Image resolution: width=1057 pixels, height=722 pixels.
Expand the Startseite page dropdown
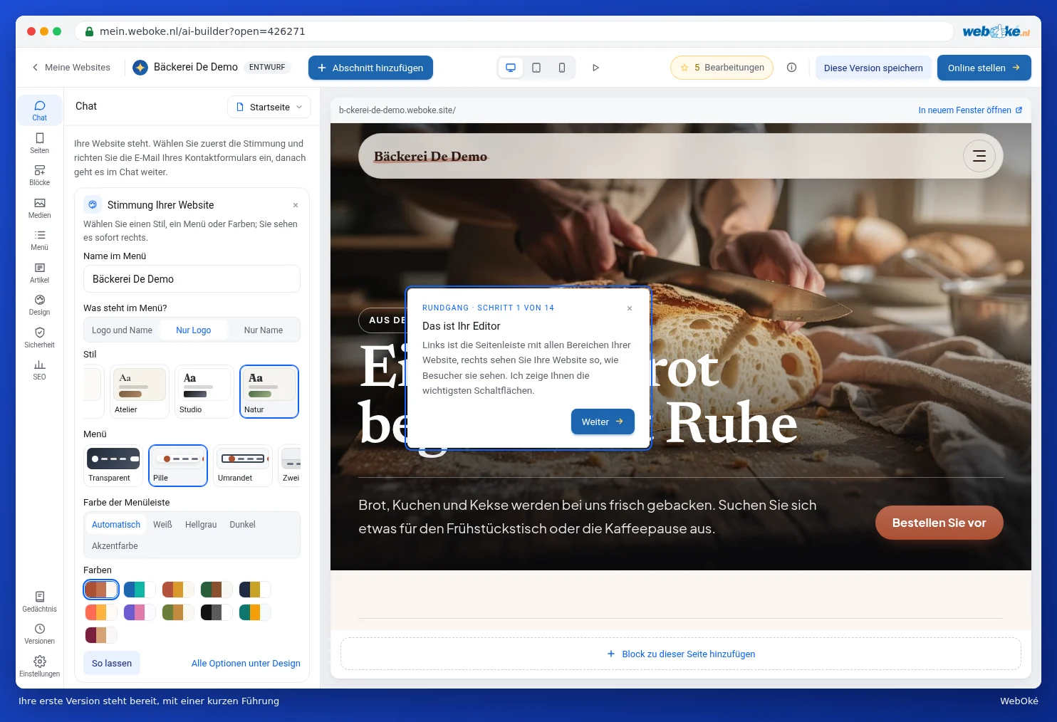pyautogui.click(x=269, y=108)
